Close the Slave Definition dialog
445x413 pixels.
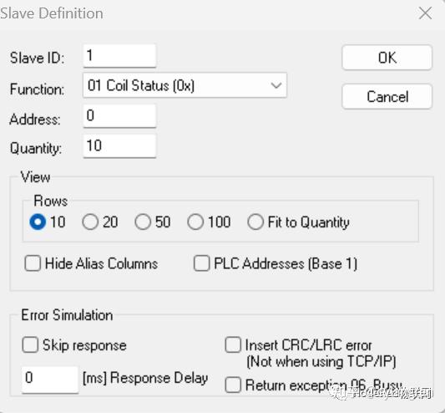[425, 13]
